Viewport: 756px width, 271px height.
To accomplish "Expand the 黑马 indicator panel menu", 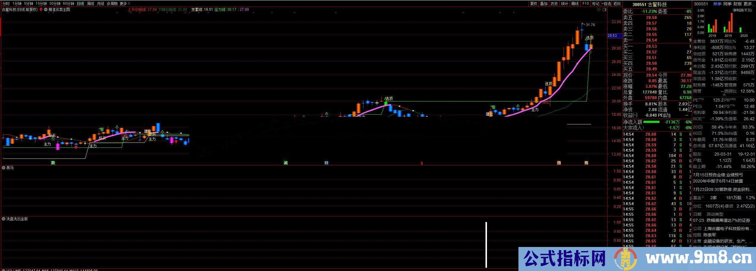I will tap(4, 168).
